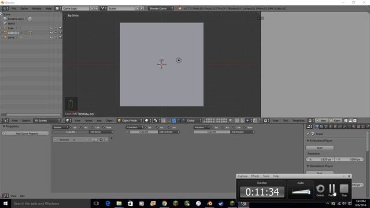This screenshot has width=370, height=208.
Task: Toggle Sensors Sel checkbox
Action: [71, 127]
